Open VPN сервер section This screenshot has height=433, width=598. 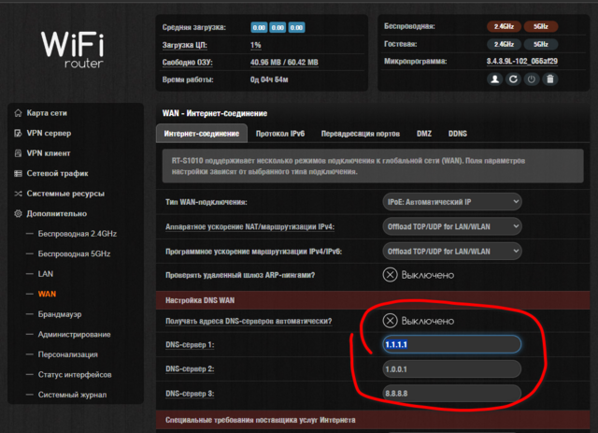[49, 133]
